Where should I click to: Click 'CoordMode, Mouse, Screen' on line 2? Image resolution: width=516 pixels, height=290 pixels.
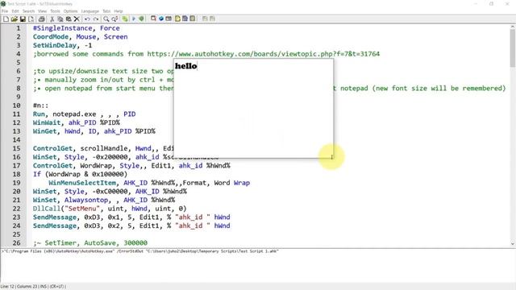point(80,37)
